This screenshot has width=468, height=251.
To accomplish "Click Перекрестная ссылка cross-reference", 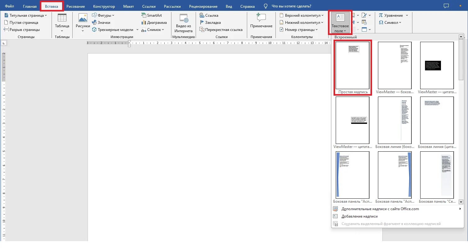I will 221,30.
